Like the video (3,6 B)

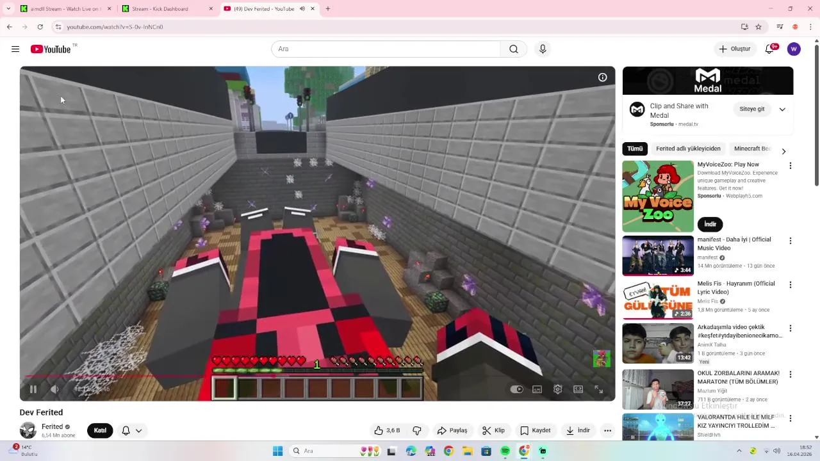[387, 430]
